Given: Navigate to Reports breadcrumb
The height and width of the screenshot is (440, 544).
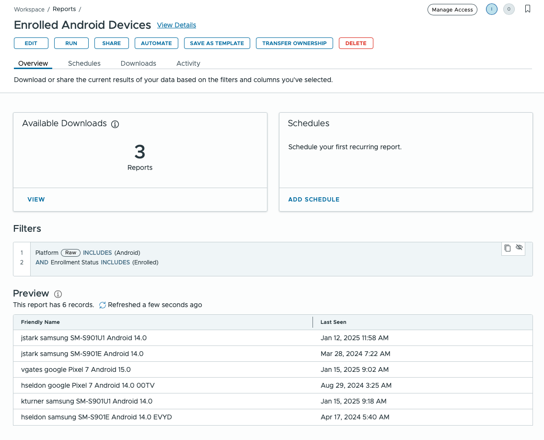Looking at the screenshot, I should (x=64, y=9).
